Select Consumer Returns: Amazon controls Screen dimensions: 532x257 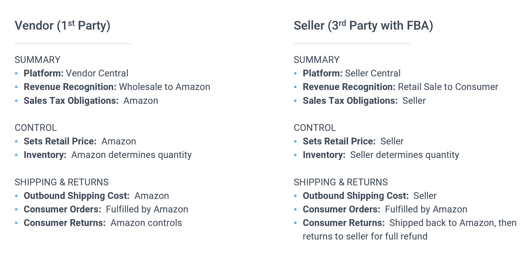103,223
